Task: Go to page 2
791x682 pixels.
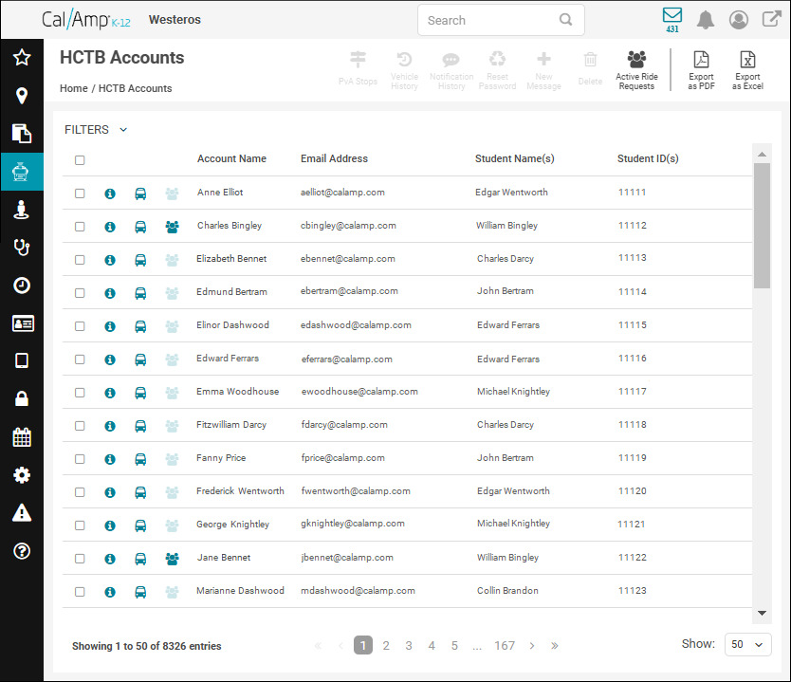Action: [x=386, y=646]
